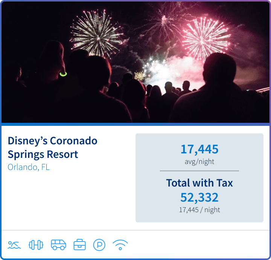Select the parking amenity icon
The height and width of the screenshot is (260, 271).
(x=99, y=245)
